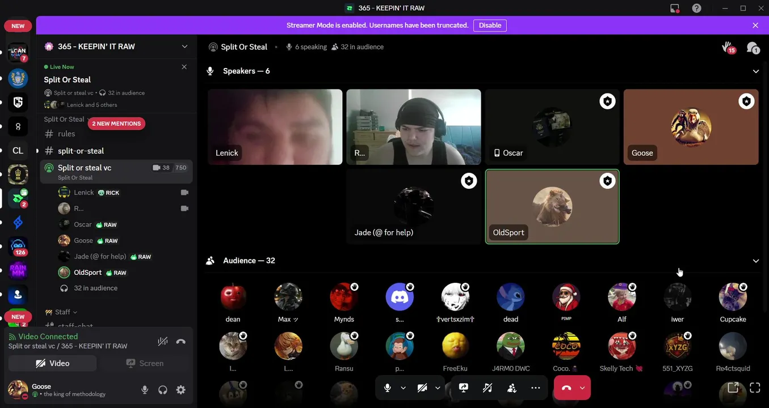Click Lenick's video tile
769x408 pixels.
[275, 127]
